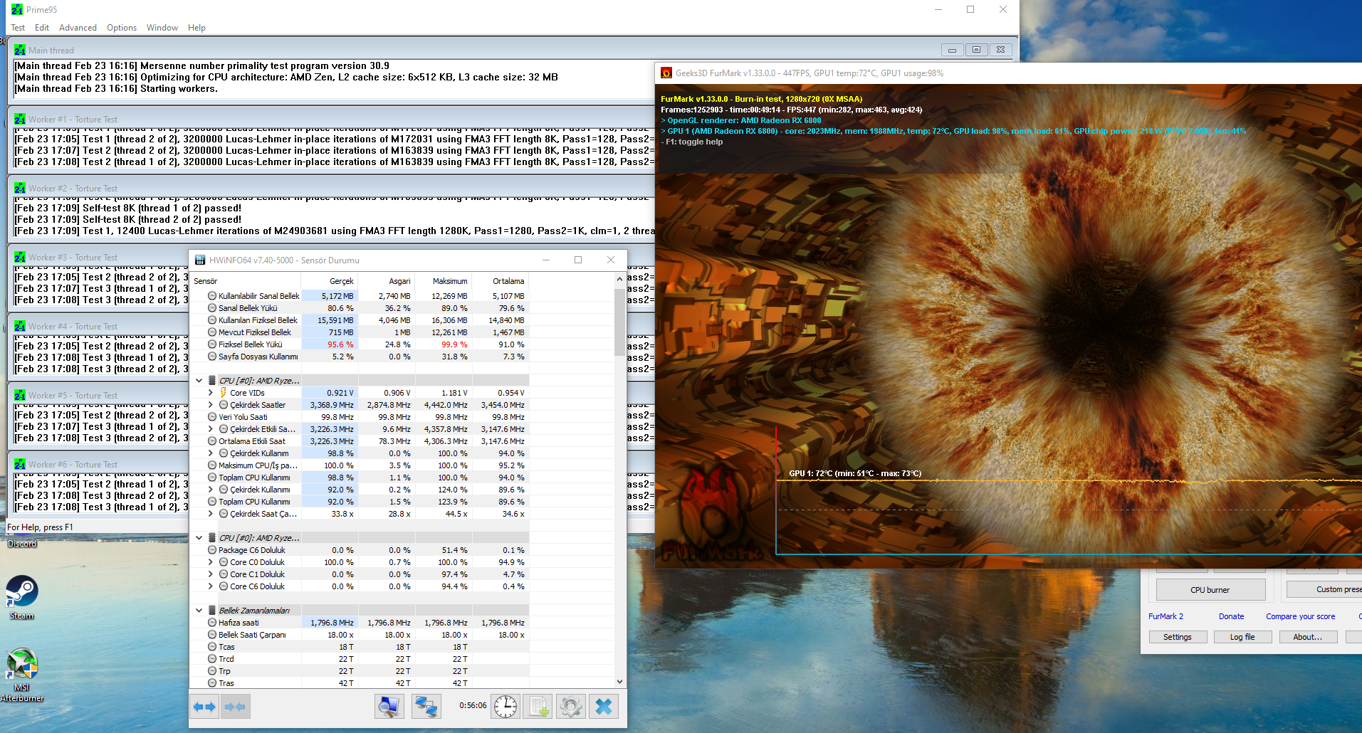Collapse the CPU [#0] section above Package C6 Doluluk
The height and width of the screenshot is (733, 1362).
199,538
